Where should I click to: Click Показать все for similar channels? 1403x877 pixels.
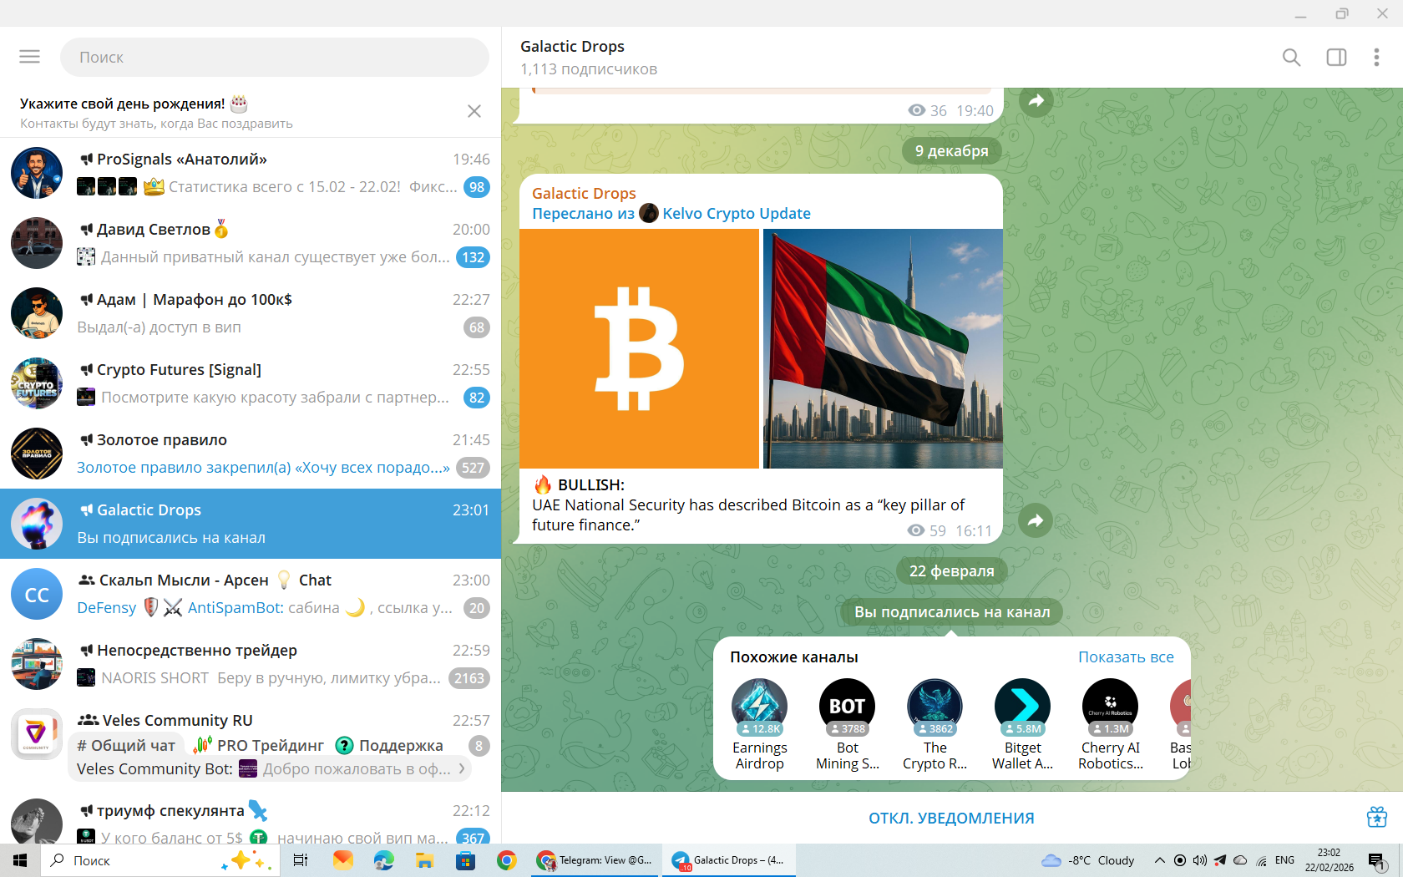tap(1126, 657)
